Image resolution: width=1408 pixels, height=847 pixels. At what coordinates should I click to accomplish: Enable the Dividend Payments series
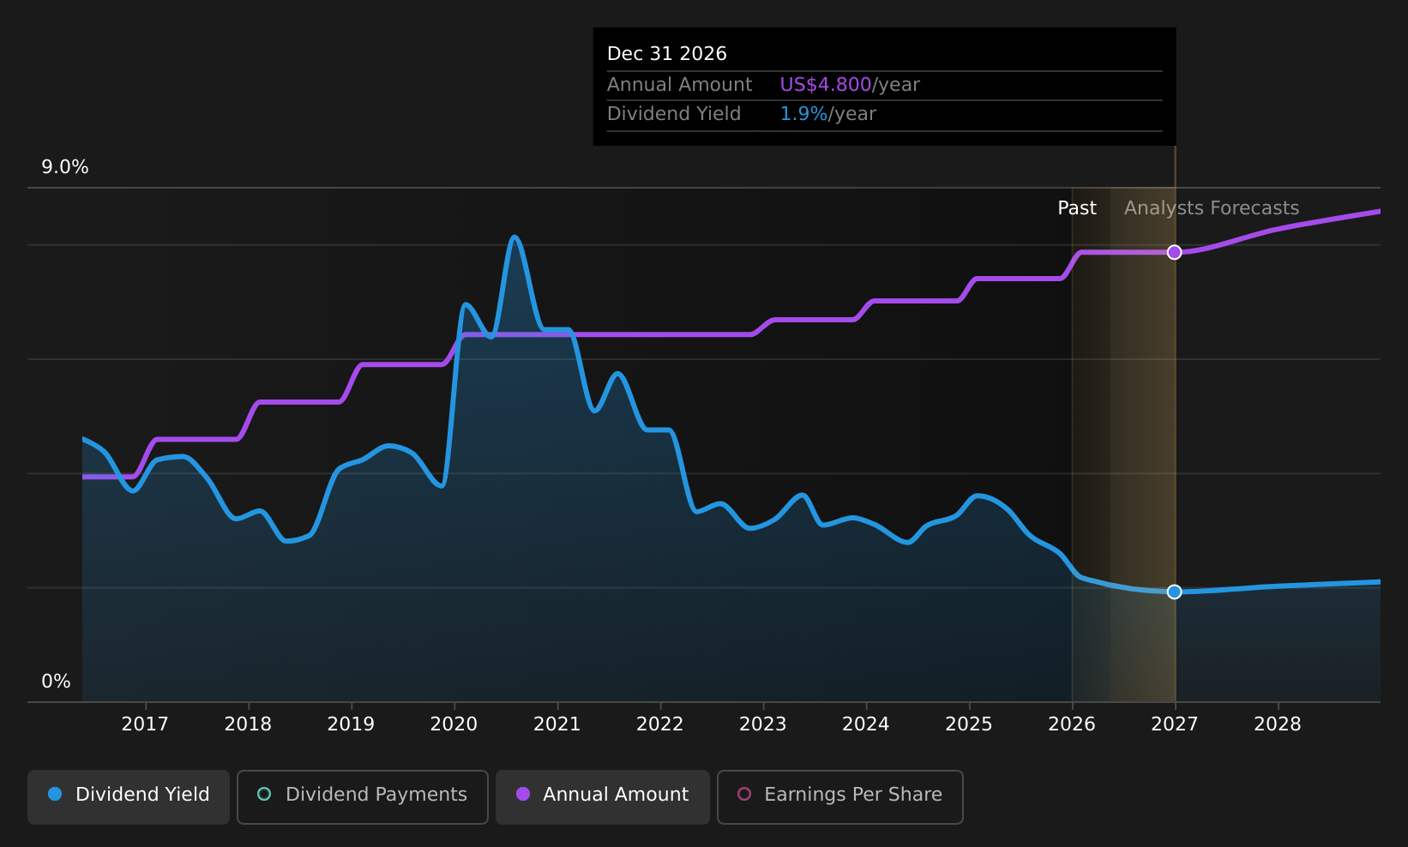click(x=362, y=796)
